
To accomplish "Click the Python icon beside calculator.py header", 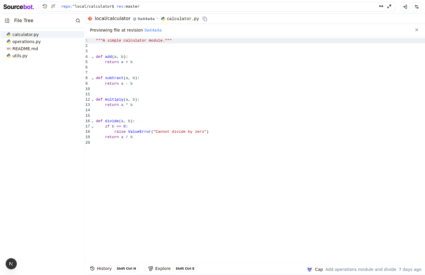I will point(163,19).
